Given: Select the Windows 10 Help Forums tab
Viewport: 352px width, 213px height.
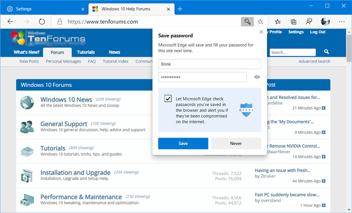Looking at the screenshot, I should click(131, 9).
